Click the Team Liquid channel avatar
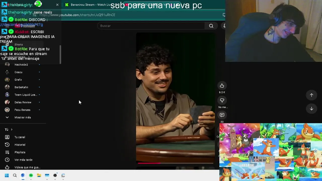 (7, 95)
